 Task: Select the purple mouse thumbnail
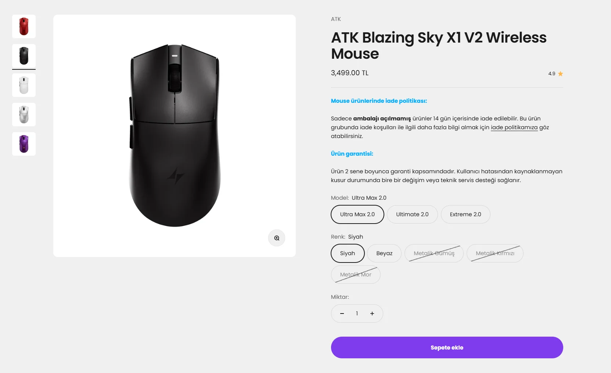[x=24, y=144]
